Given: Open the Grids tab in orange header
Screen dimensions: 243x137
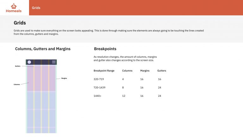Looking at the screenshot, I should pos(36,8).
